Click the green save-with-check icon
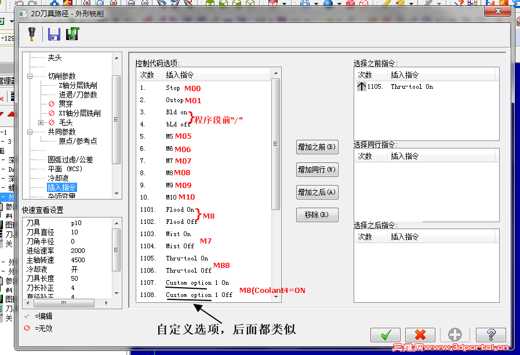The image size is (520, 355). pyautogui.click(x=72, y=34)
